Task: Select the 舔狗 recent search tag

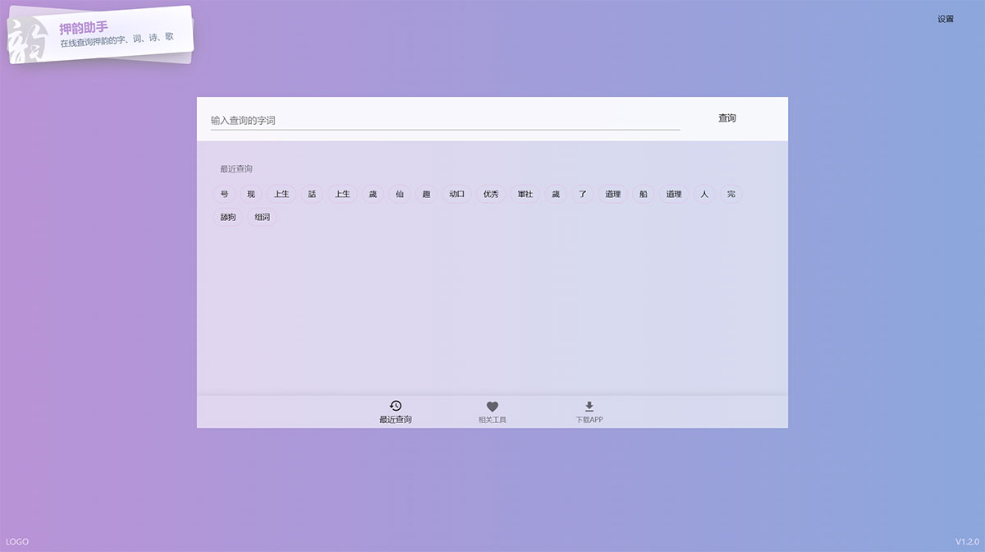Action: (227, 217)
